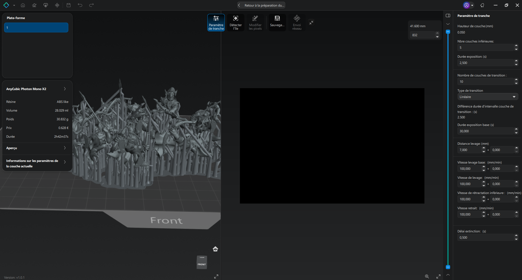The height and width of the screenshot is (280, 522).
Task: Select plate-forme item 1
Action: [36, 27]
